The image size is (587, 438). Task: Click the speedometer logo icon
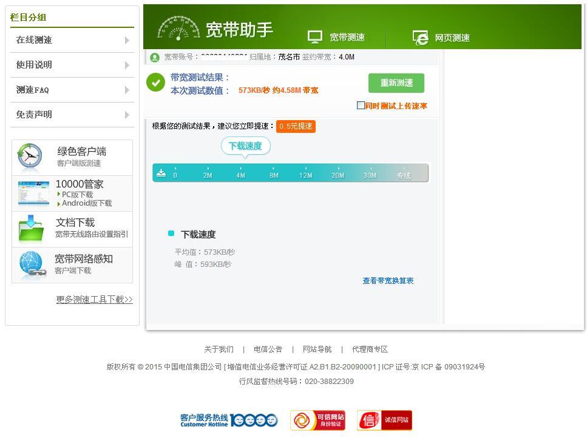[178, 28]
